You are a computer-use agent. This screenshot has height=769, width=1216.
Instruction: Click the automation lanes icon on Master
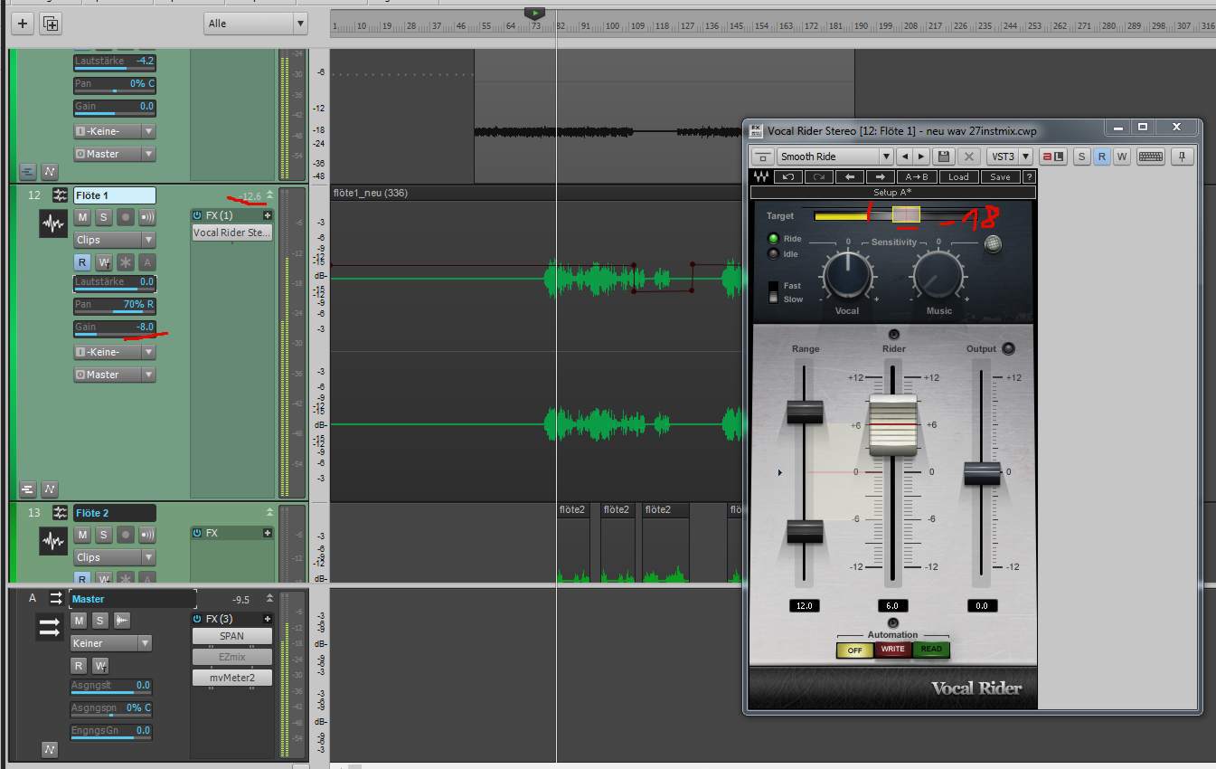coord(50,749)
